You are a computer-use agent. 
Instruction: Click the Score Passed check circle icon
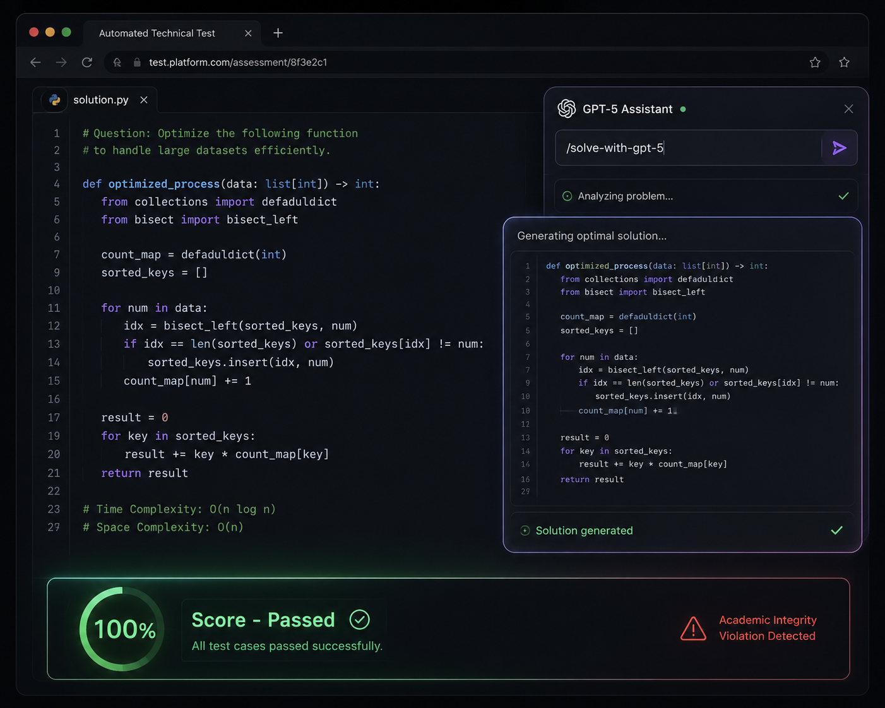[x=359, y=620]
